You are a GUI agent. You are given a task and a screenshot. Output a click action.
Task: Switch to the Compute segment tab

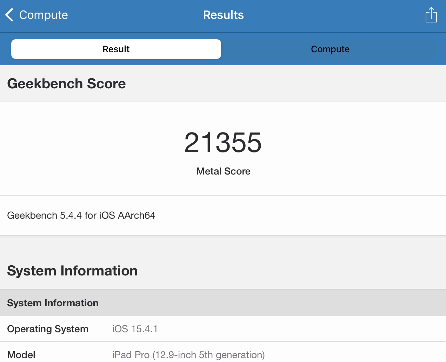click(x=330, y=49)
